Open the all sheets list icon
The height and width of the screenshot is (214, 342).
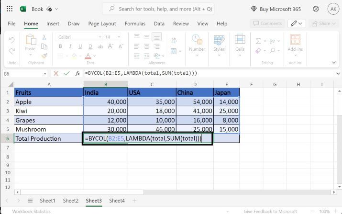pyautogui.click(x=30, y=201)
